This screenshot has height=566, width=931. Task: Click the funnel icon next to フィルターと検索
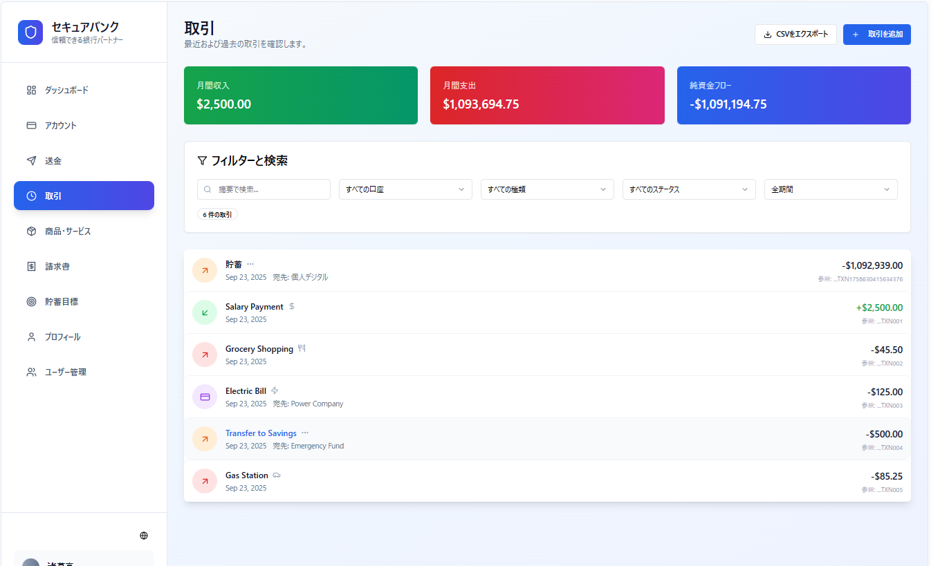(202, 160)
